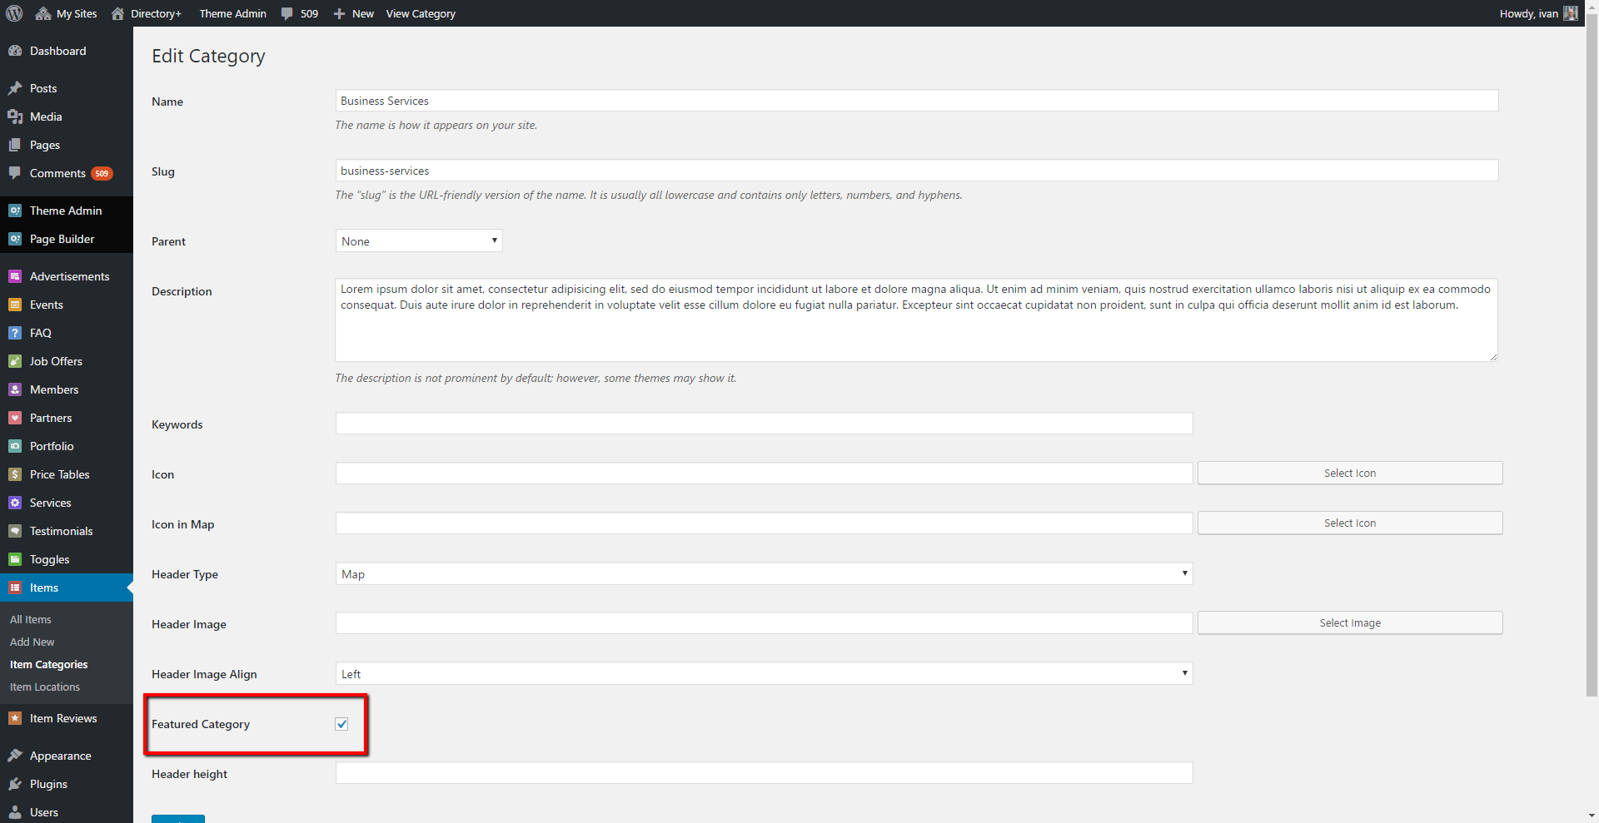1599x823 pixels.
Task: Click the Posts pin icon
Action: click(x=15, y=88)
